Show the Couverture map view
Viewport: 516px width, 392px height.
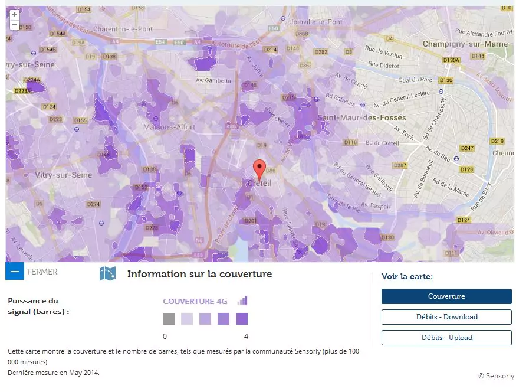coord(446,296)
